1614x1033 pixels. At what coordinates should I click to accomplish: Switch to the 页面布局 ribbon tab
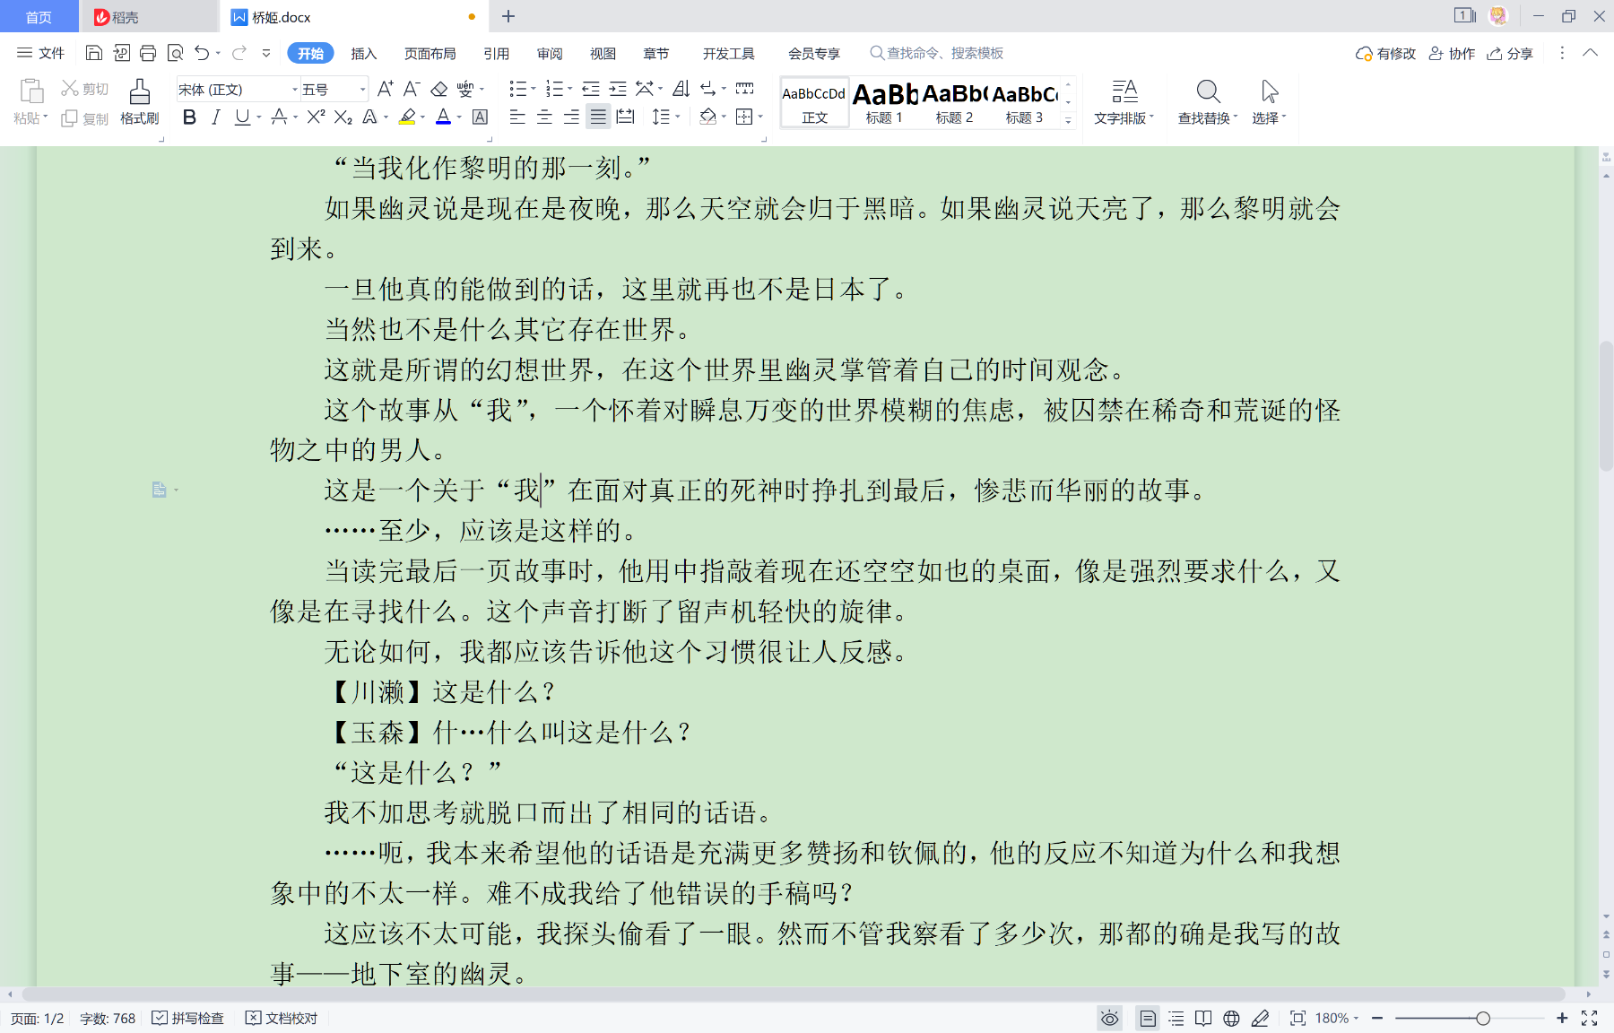point(430,54)
